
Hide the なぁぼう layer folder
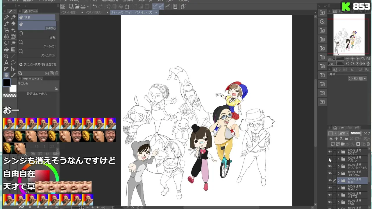coord(330,188)
